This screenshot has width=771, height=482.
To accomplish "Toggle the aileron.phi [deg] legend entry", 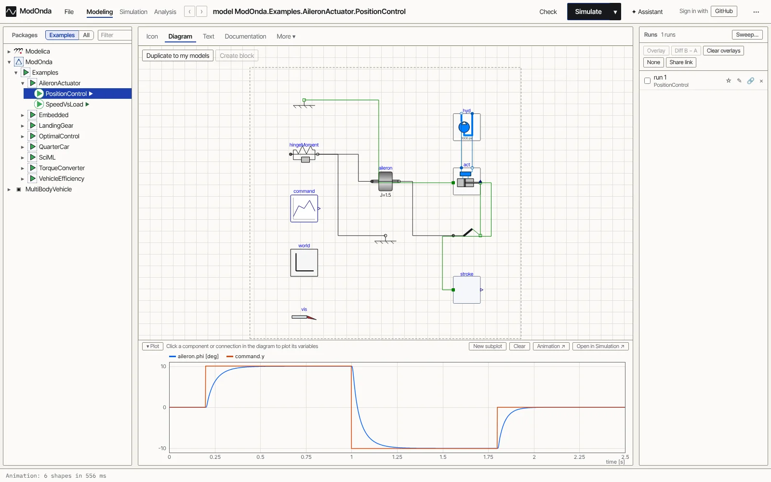I will tap(194, 357).
